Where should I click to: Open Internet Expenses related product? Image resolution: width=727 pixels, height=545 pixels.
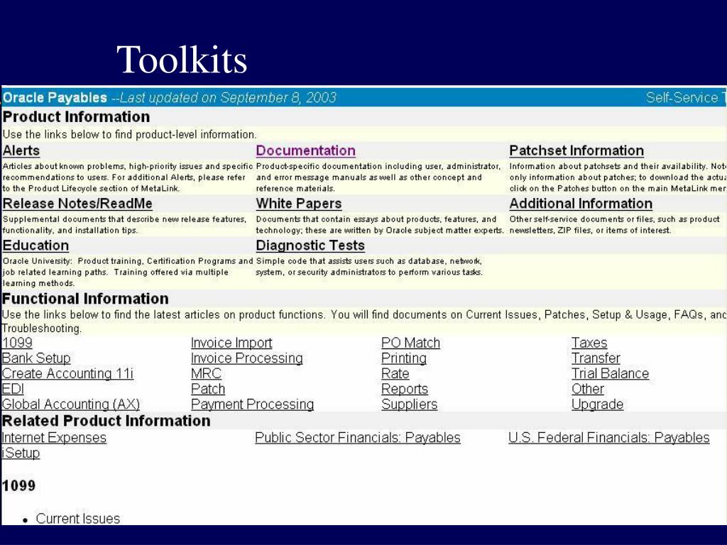[54, 437]
